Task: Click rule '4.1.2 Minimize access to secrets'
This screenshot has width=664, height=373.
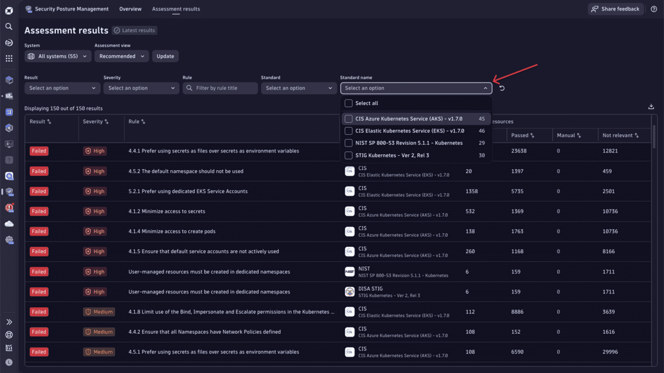Action: (167, 211)
